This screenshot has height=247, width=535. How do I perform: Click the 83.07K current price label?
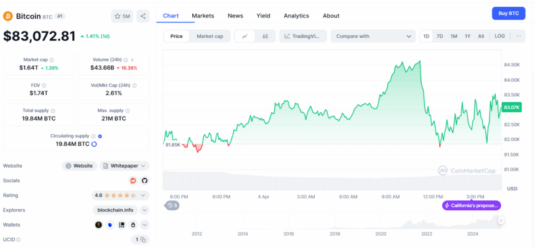[x=511, y=107]
